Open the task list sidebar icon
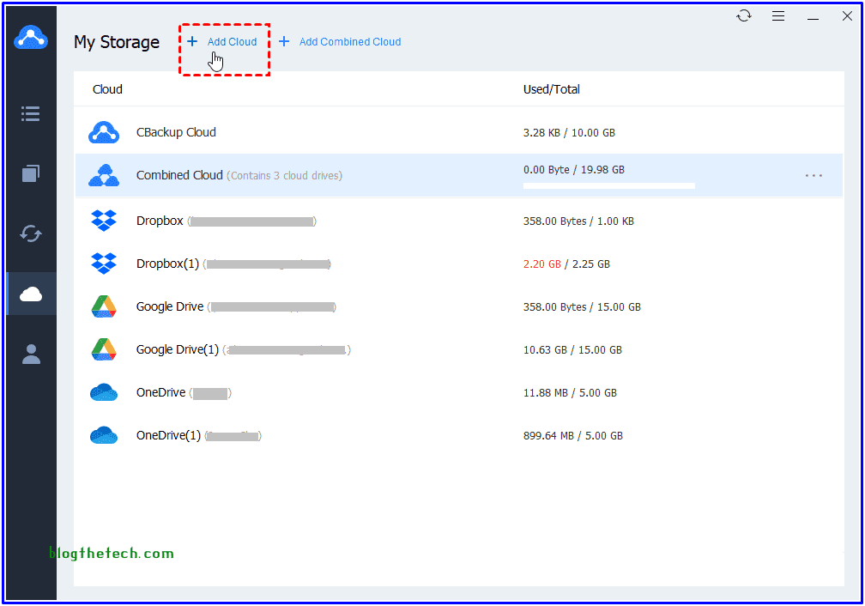 point(31,113)
